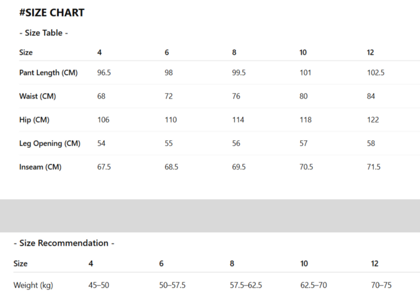Click the inseam value 71.5
The width and height of the screenshot is (420, 300).
click(374, 167)
